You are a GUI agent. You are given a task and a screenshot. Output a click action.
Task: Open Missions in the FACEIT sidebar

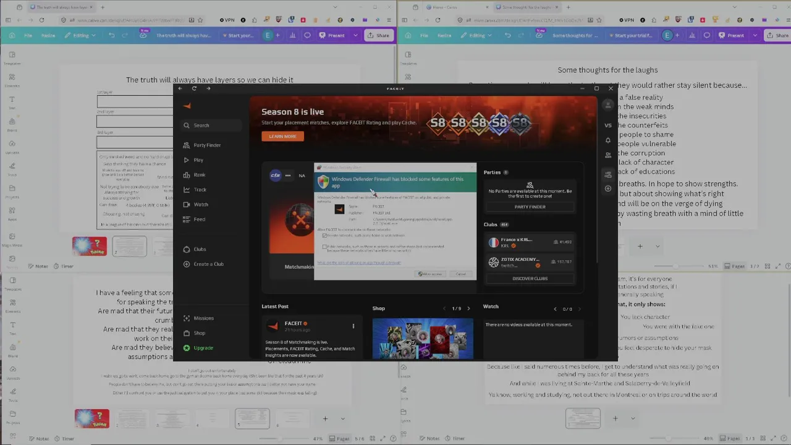click(x=198, y=318)
